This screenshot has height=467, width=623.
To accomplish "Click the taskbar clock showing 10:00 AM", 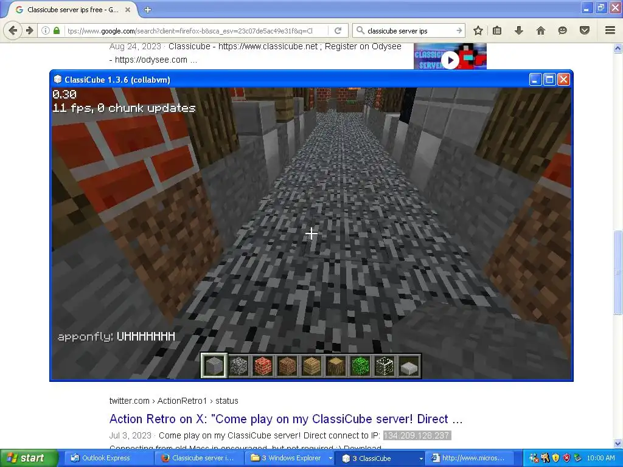I will point(600,458).
